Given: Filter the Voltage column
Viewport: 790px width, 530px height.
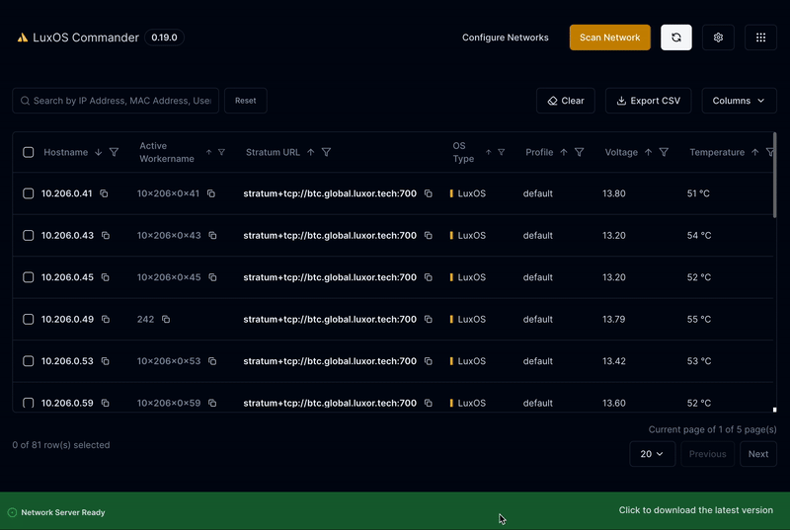Looking at the screenshot, I should click(x=664, y=152).
